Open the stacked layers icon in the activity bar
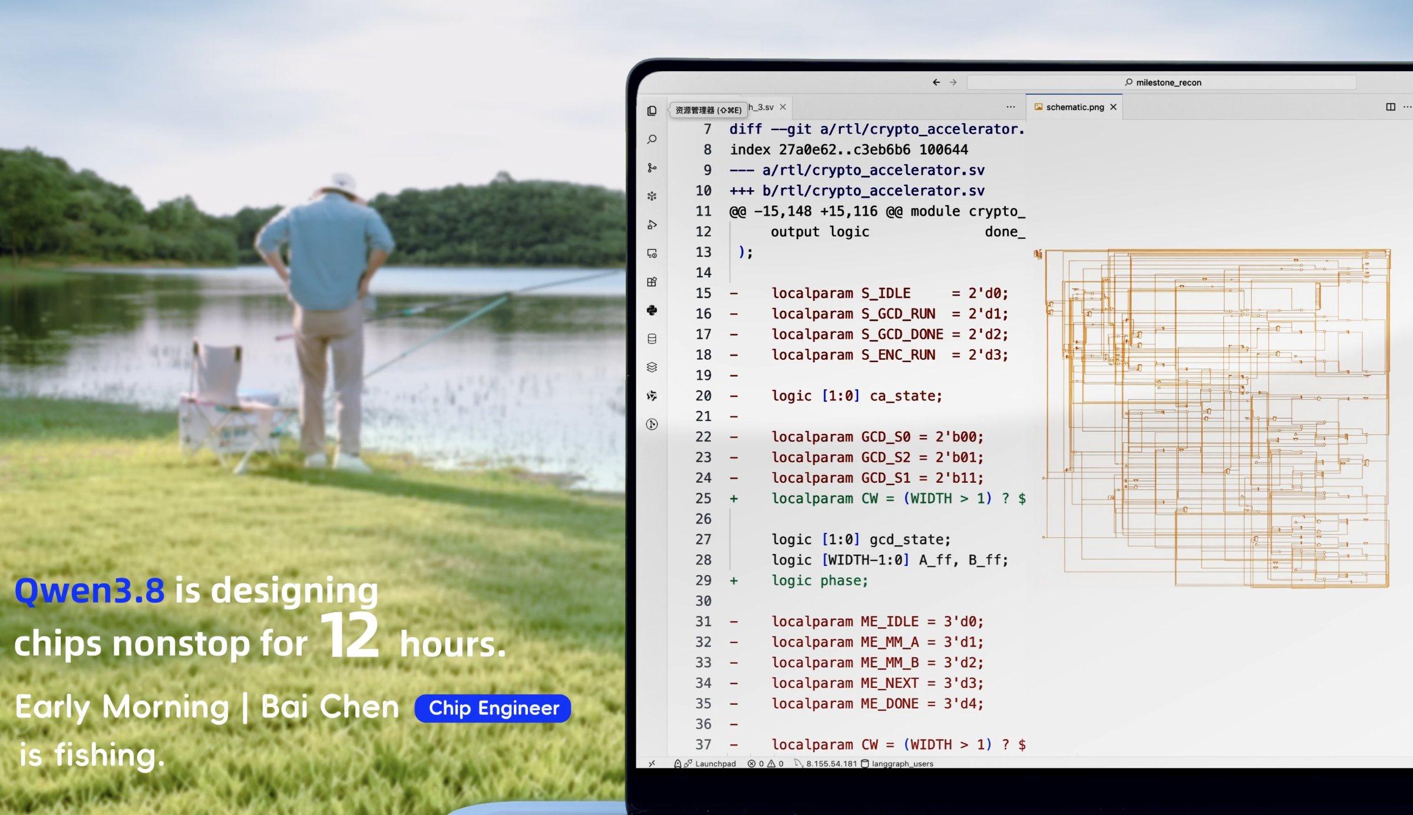The width and height of the screenshot is (1413, 815). pyautogui.click(x=652, y=367)
